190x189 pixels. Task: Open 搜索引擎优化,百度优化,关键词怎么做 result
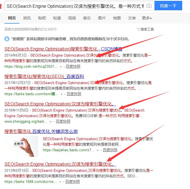pos(41,131)
